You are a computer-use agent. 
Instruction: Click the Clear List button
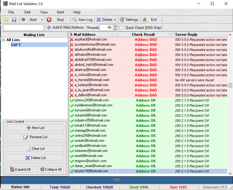click(x=35, y=148)
